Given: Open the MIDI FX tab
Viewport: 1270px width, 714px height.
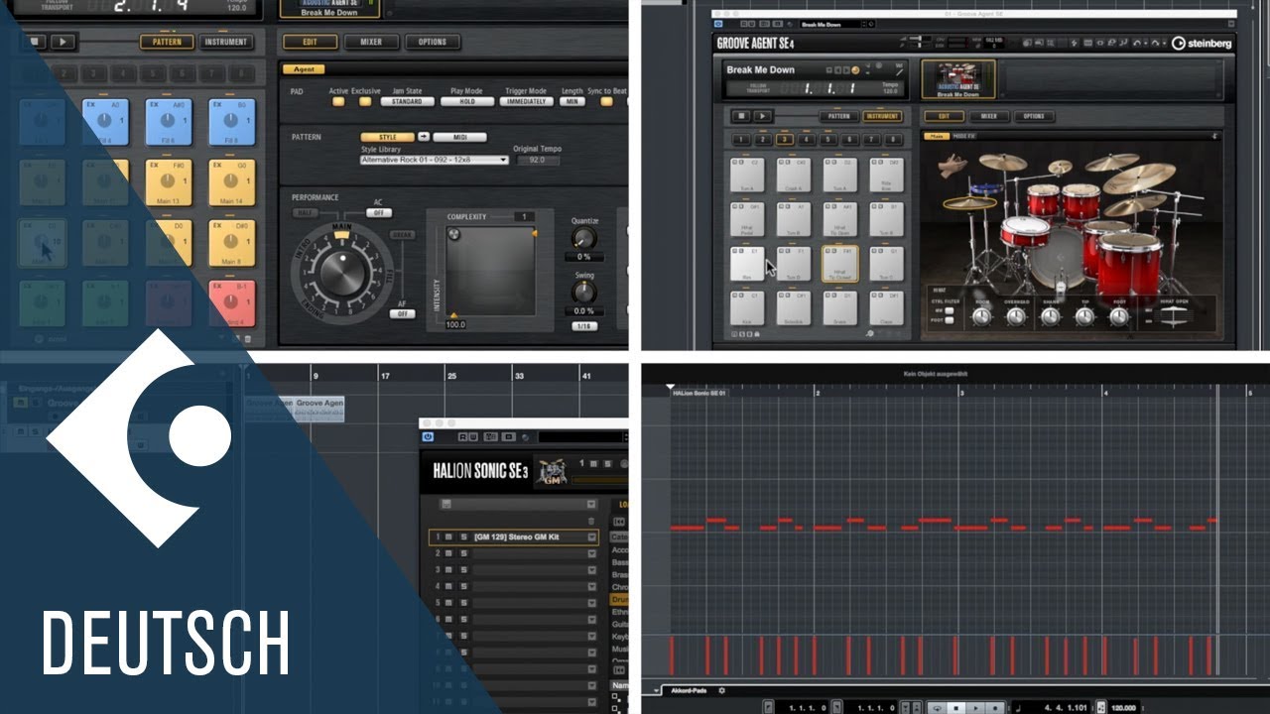Looking at the screenshot, I should coord(965,136).
